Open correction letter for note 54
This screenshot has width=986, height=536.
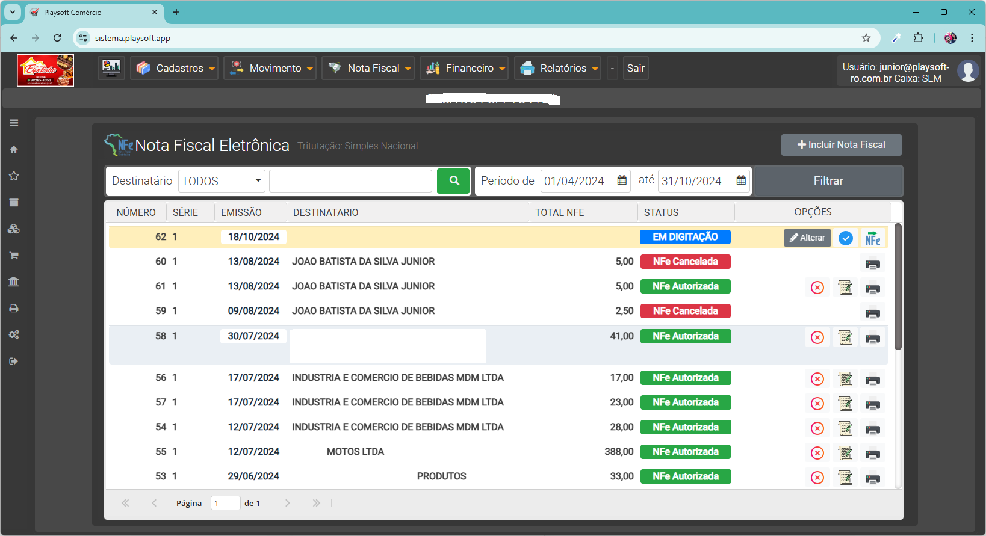click(845, 428)
